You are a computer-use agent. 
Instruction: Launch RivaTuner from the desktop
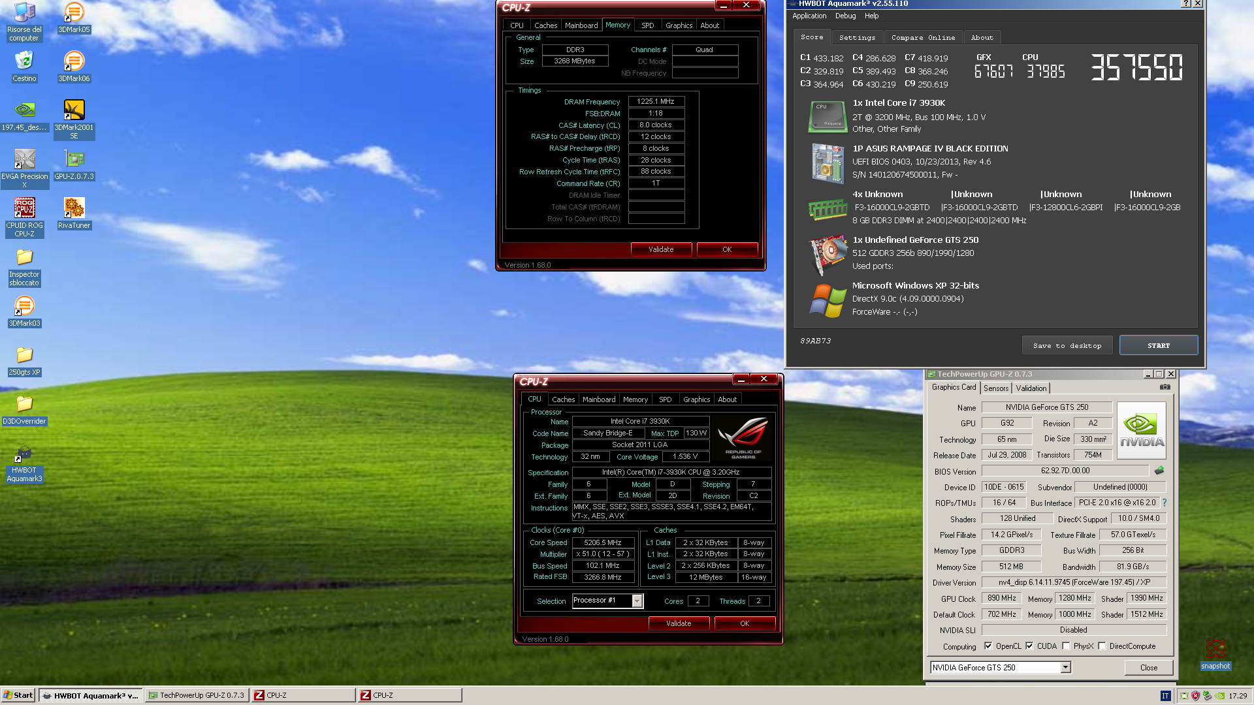pos(74,213)
